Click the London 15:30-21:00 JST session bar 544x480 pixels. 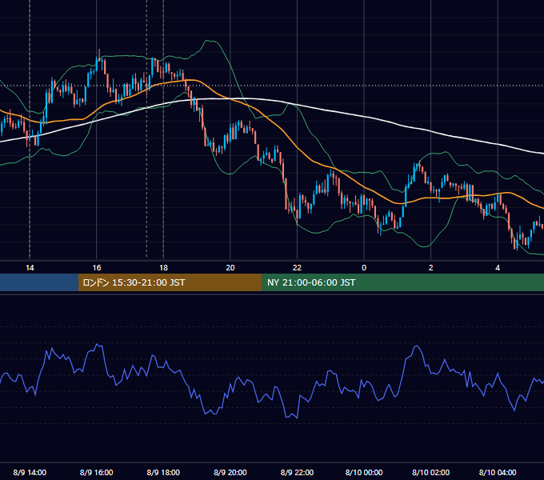click(x=170, y=282)
